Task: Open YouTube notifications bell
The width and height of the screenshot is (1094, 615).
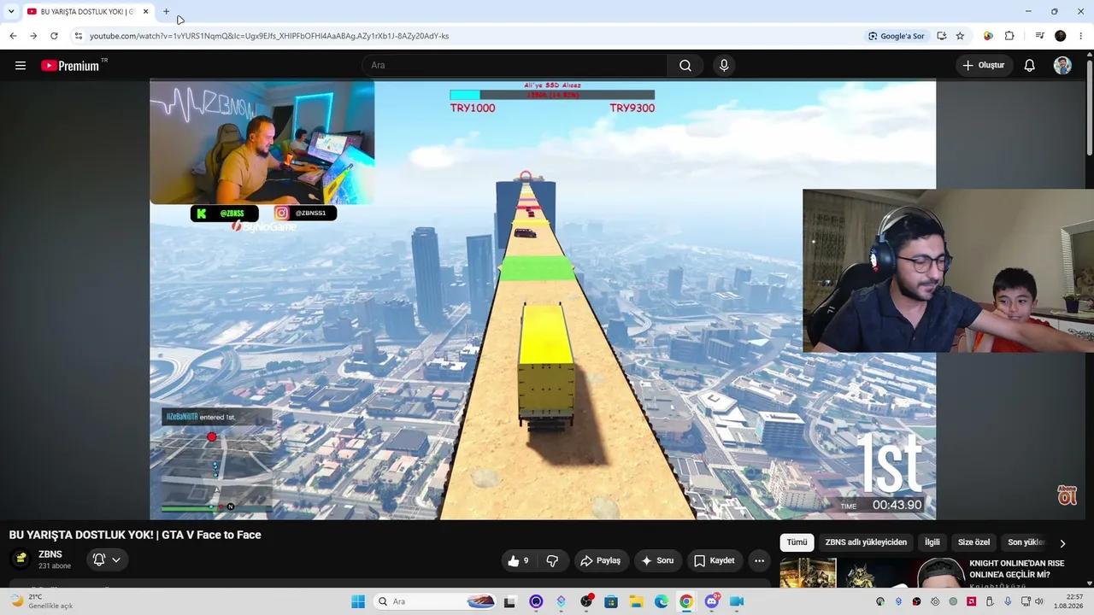Action: click(1030, 66)
